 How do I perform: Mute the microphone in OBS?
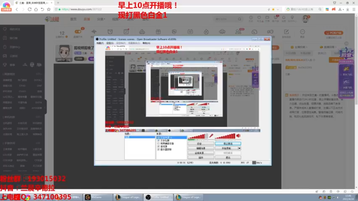pos(211,136)
